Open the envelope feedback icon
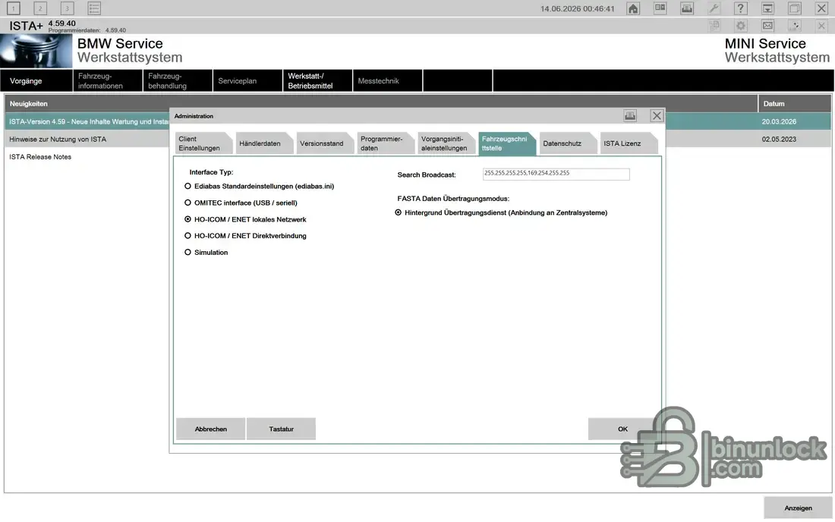Viewport: 835px width, 522px height. tap(767, 25)
